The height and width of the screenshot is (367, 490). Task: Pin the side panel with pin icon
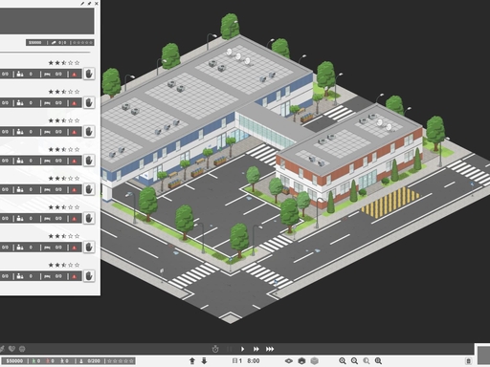[x=89, y=4]
